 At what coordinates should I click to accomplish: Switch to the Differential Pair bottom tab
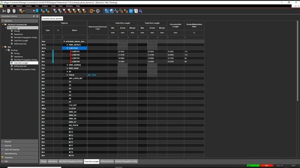coord(107,161)
